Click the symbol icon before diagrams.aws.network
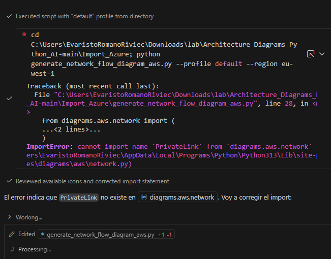Viewport: 331px width, 259px height. pos(144,198)
